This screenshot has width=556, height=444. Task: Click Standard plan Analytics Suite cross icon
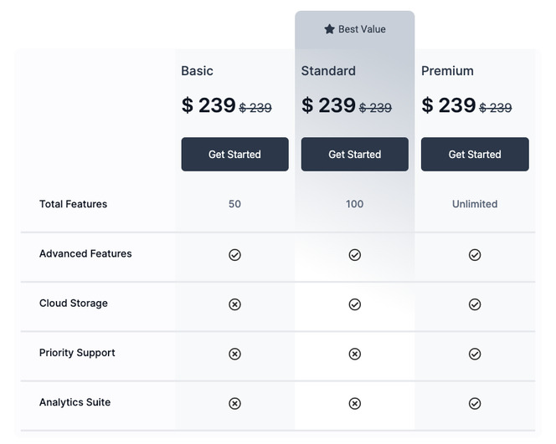pyautogui.click(x=354, y=403)
